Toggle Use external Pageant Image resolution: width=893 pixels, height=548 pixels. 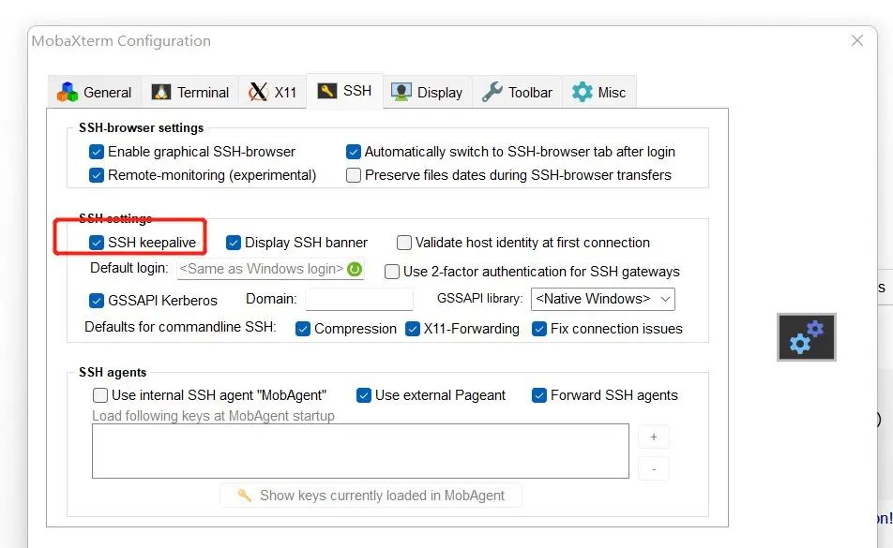pos(363,395)
